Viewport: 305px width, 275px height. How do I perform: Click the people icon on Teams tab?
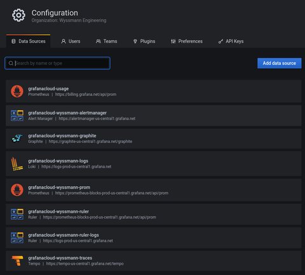(98, 41)
